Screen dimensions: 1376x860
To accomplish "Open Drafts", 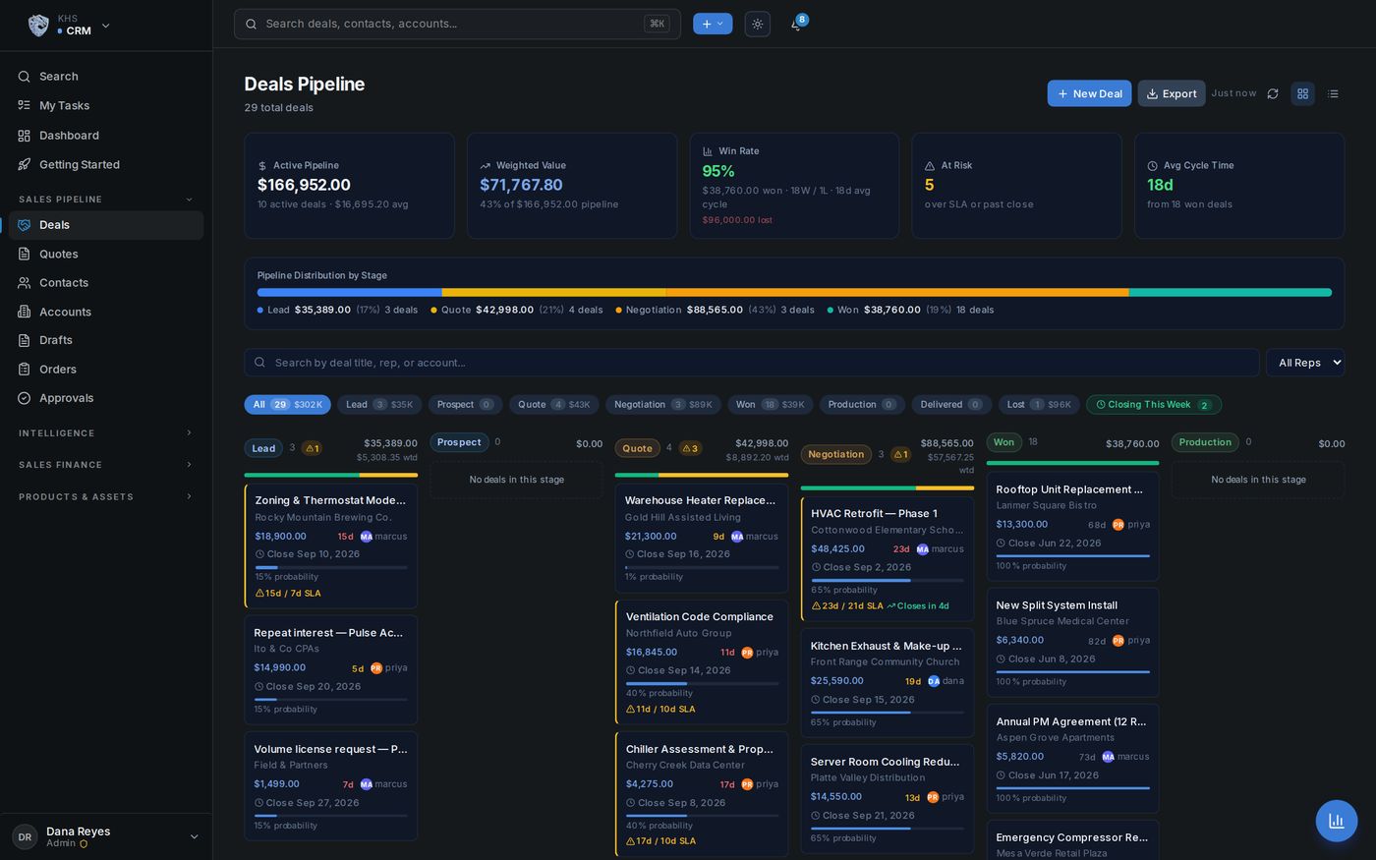I will tap(106, 340).
